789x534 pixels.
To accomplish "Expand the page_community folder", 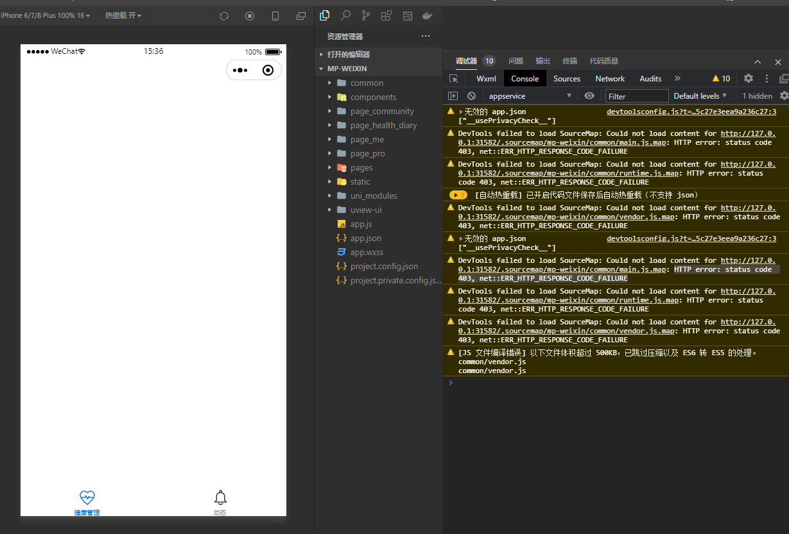I will point(379,111).
